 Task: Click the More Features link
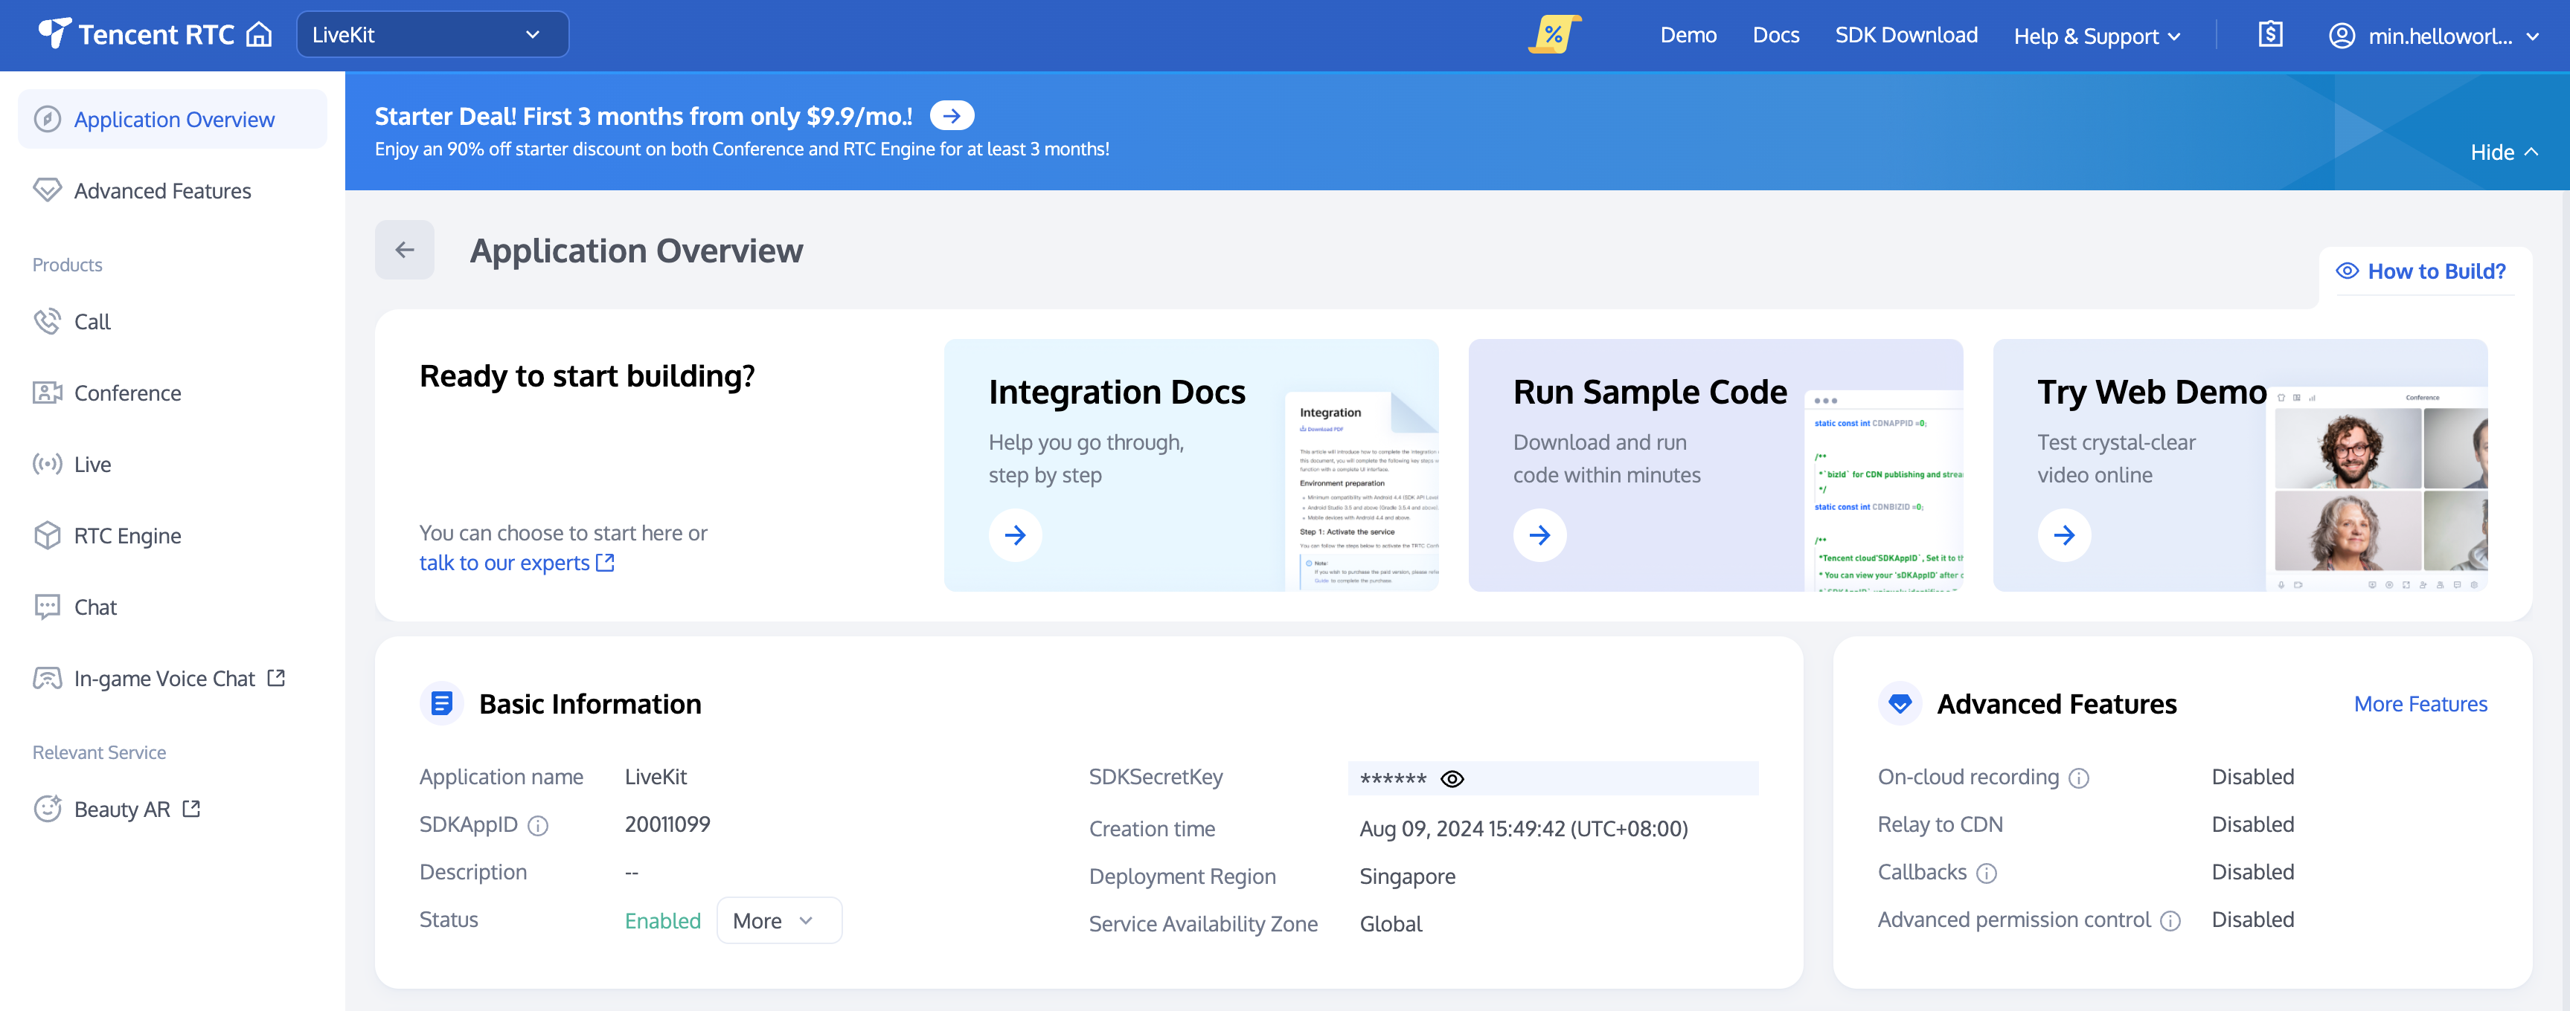coord(2420,704)
